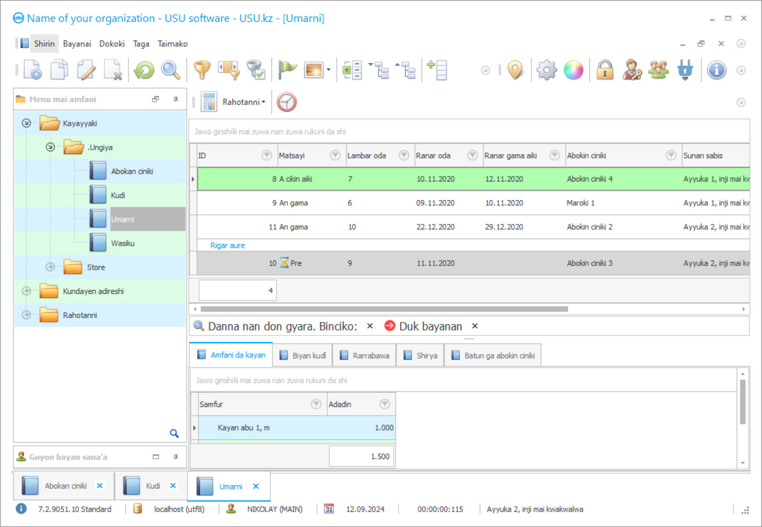The image size is (762, 527).
Task: Open the color wheel theme icon
Action: click(x=573, y=70)
